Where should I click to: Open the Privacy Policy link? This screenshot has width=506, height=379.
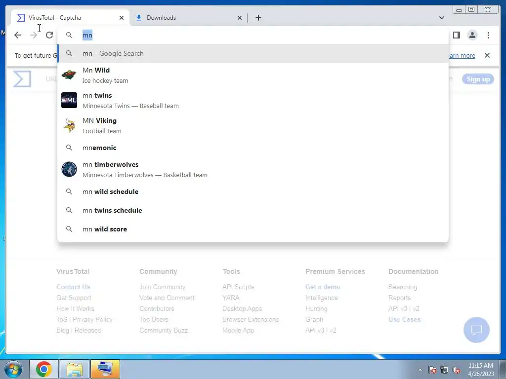92,320
